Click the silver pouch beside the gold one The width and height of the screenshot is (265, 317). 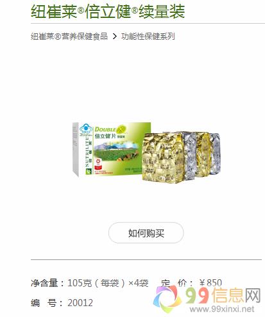(x=190, y=155)
